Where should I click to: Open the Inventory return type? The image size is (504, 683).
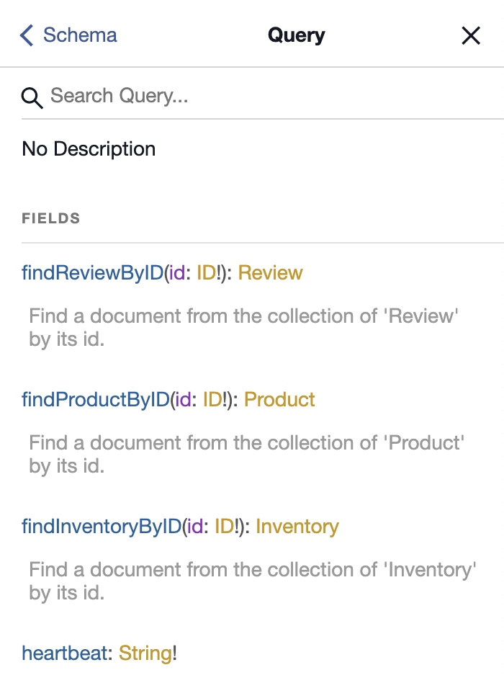click(297, 527)
